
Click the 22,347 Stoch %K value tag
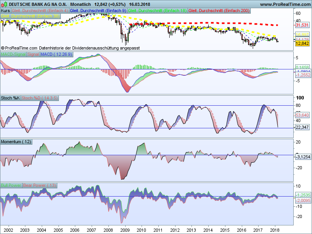point(302,127)
